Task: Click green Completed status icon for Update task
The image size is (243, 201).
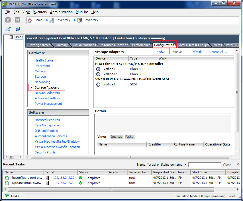Action: click(80, 183)
